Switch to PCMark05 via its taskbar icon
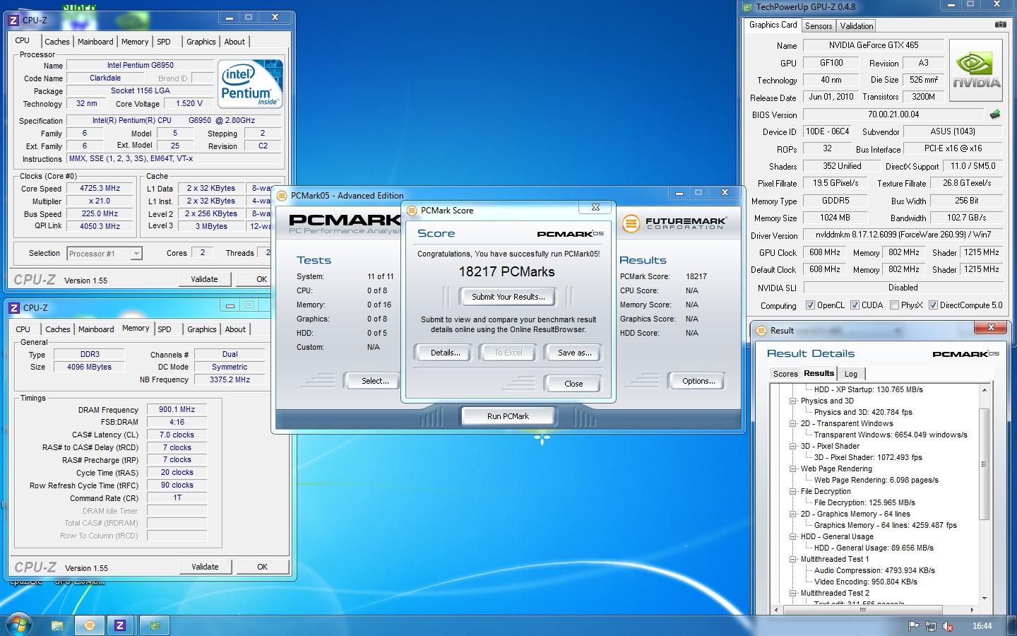Screen dimensions: 1017x636 (x=89, y=625)
